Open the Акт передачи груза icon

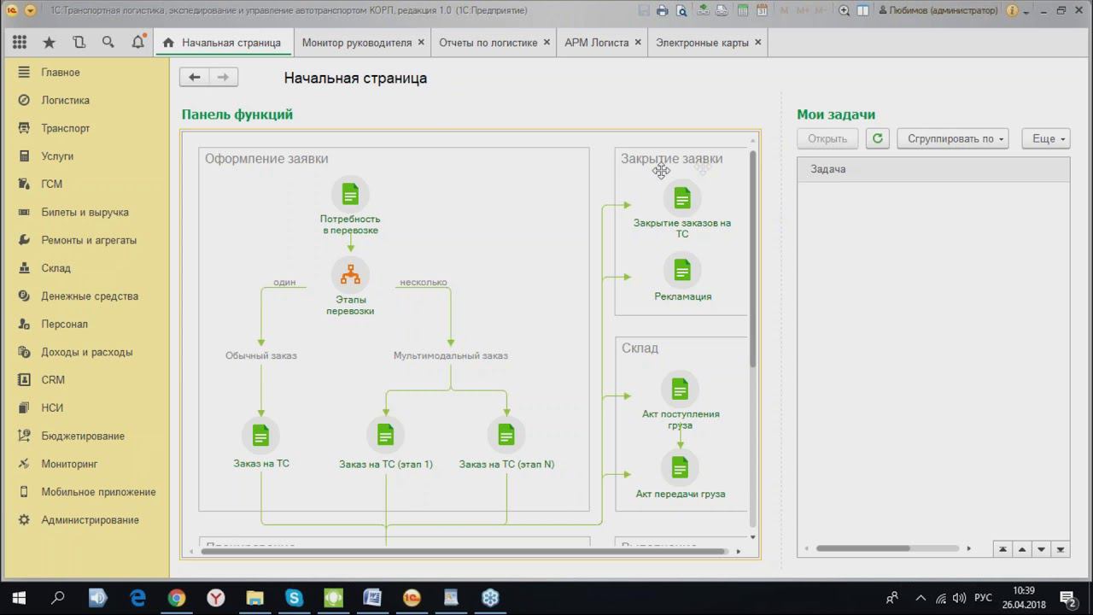pos(680,468)
